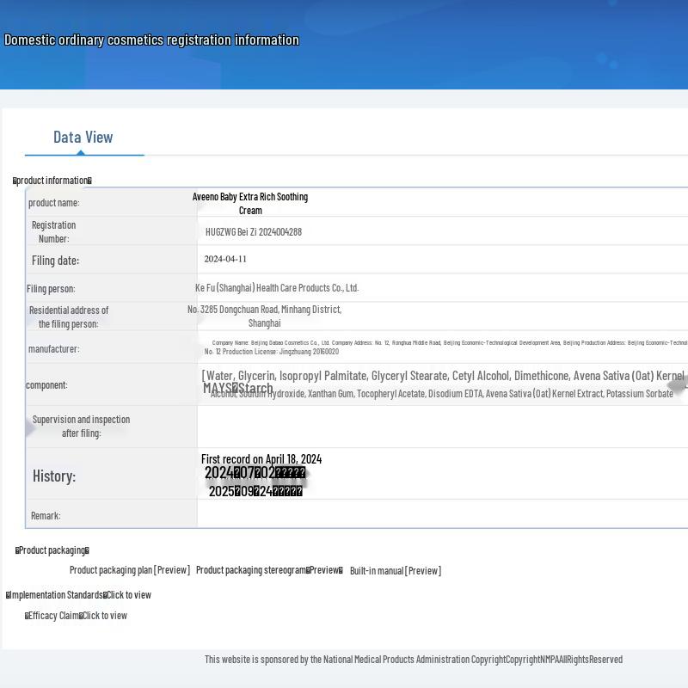Open Efficacy Claim Click to view
Screen dimensions: 688x688
[76, 616]
